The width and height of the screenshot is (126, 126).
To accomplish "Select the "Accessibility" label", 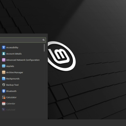I will pyautogui.click(x=12, y=48).
